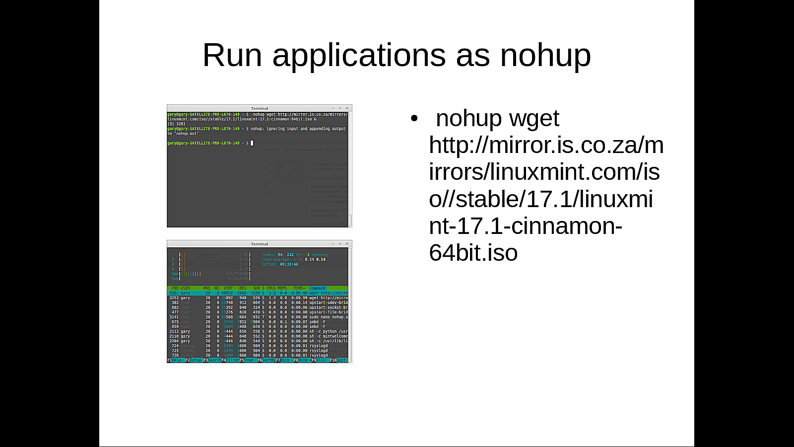
Task: Maximize the htop Terminal window
Action: coord(340,244)
